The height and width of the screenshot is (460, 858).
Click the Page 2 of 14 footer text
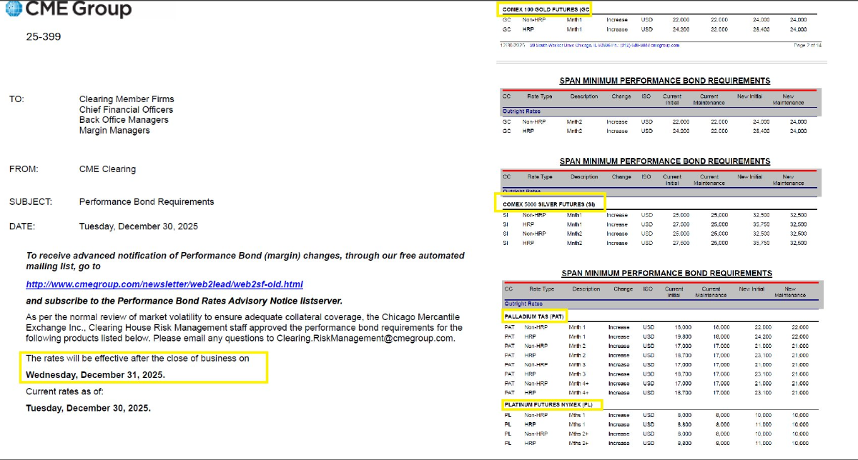(x=808, y=45)
